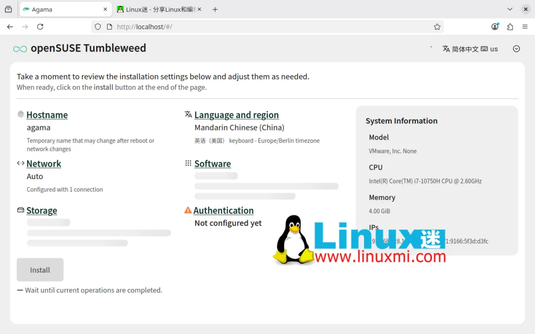Click the drive icon beside Storage

(x=20, y=210)
